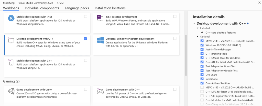Uncheck C++ CMake tools for Windows
Screen dimensions: 262x106
202,58
